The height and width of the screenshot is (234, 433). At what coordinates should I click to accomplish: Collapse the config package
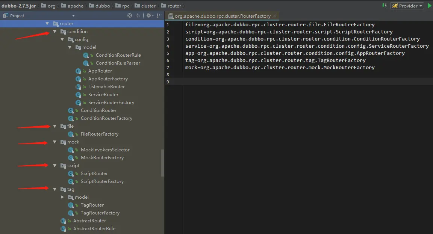pyautogui.click(x=62, y=39)
